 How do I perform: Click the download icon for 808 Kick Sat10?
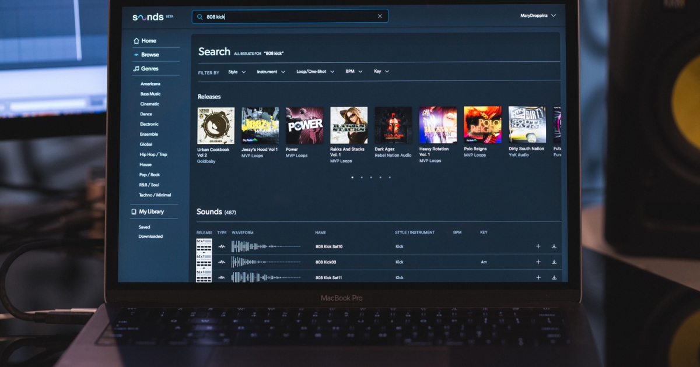point(554,246)
